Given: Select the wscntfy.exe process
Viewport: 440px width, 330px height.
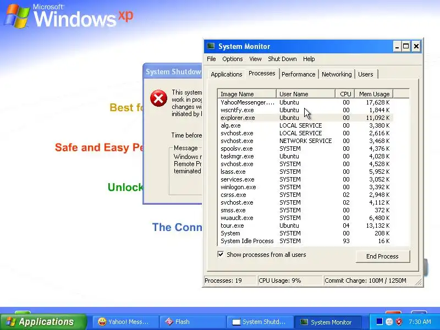Looking at the screenshot, I should click(x=305, y=110).
